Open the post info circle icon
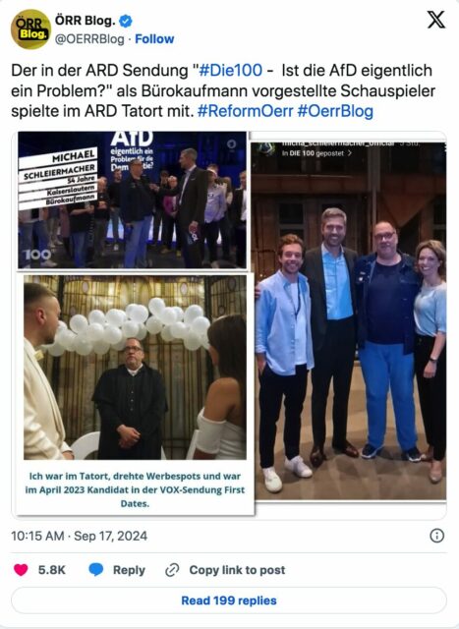 [437, 536]
